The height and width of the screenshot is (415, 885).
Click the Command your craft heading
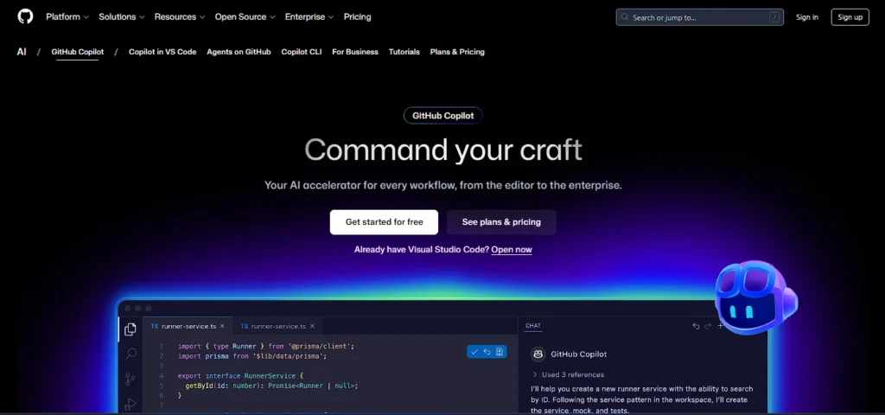click(443, 150)
